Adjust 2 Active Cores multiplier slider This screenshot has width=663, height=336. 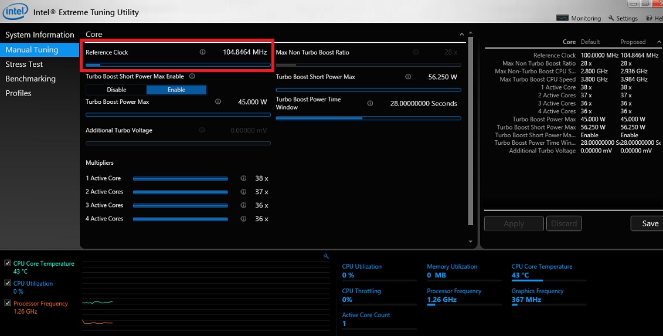click(x=180, y=192)
